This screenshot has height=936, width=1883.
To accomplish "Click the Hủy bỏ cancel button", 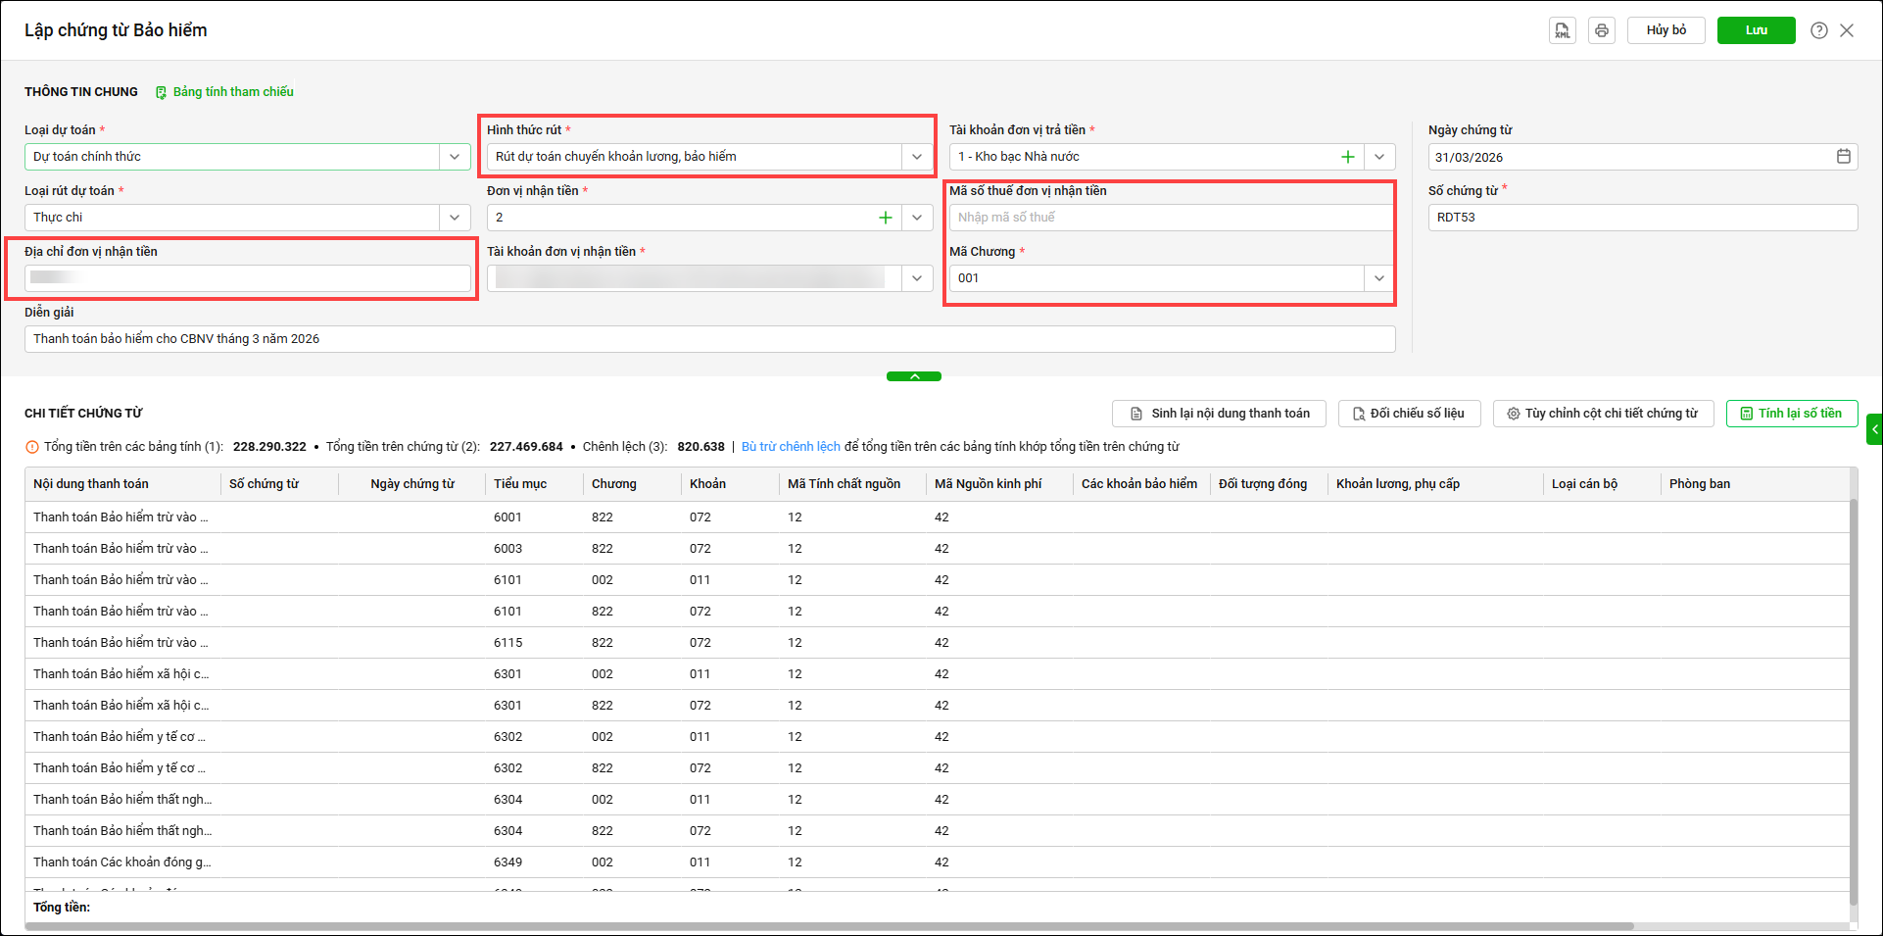I will [x=1666, y=30].
